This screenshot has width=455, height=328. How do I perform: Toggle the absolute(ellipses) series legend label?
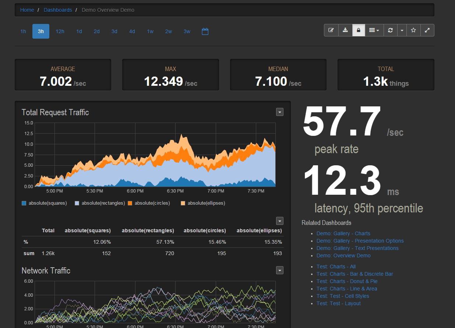[206, 203]
